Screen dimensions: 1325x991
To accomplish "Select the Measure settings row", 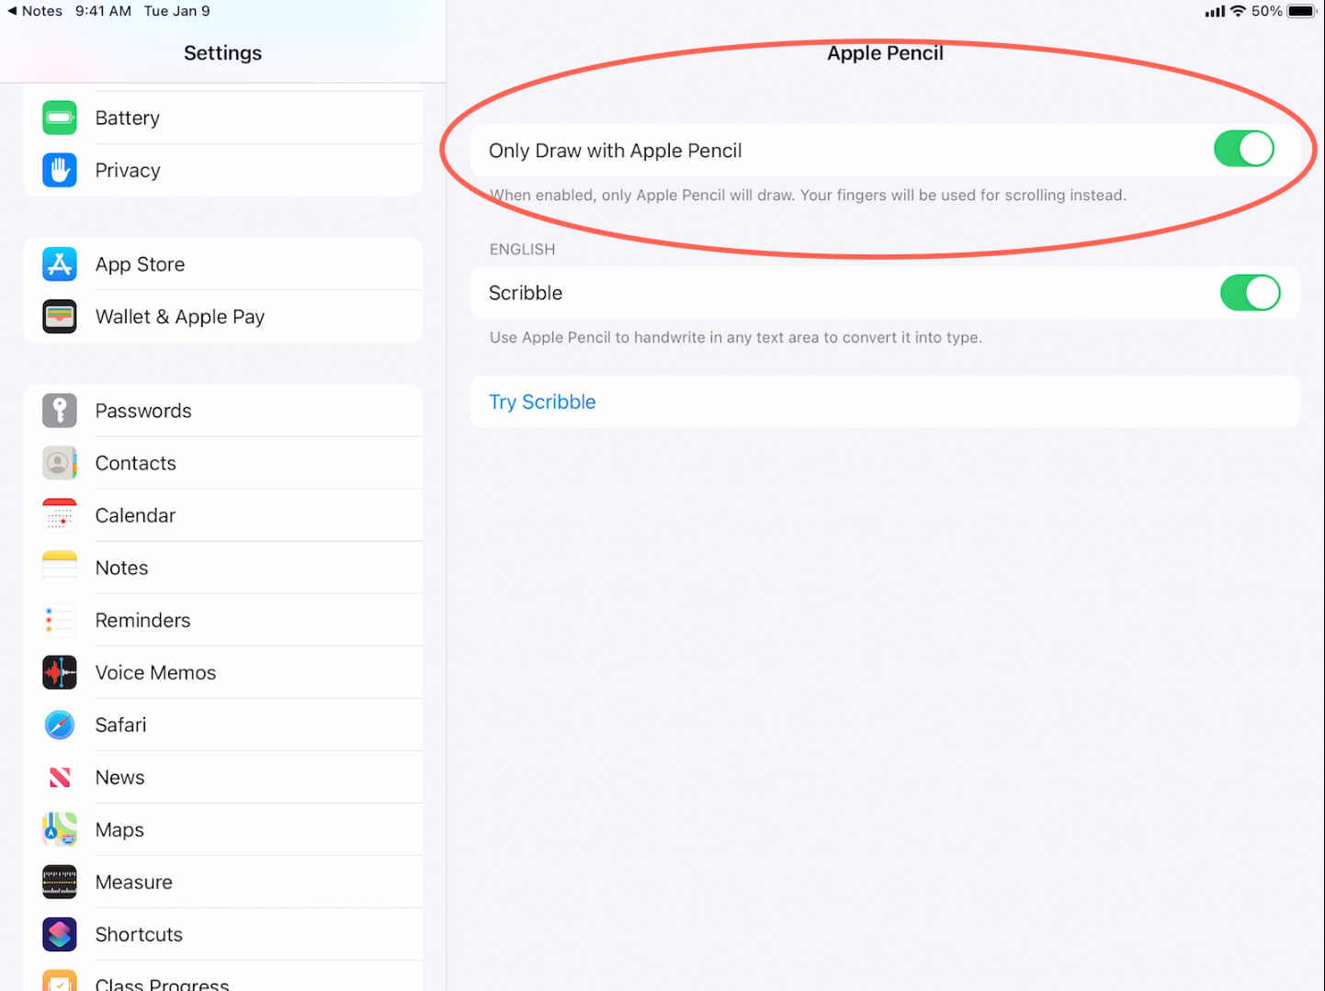I will coord(134,882).
